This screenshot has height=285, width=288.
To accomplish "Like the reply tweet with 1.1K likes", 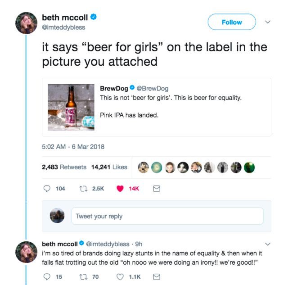I will point(121,276).
